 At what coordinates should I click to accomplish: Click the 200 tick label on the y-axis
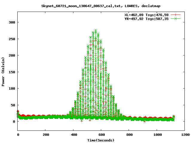(12, 55)
